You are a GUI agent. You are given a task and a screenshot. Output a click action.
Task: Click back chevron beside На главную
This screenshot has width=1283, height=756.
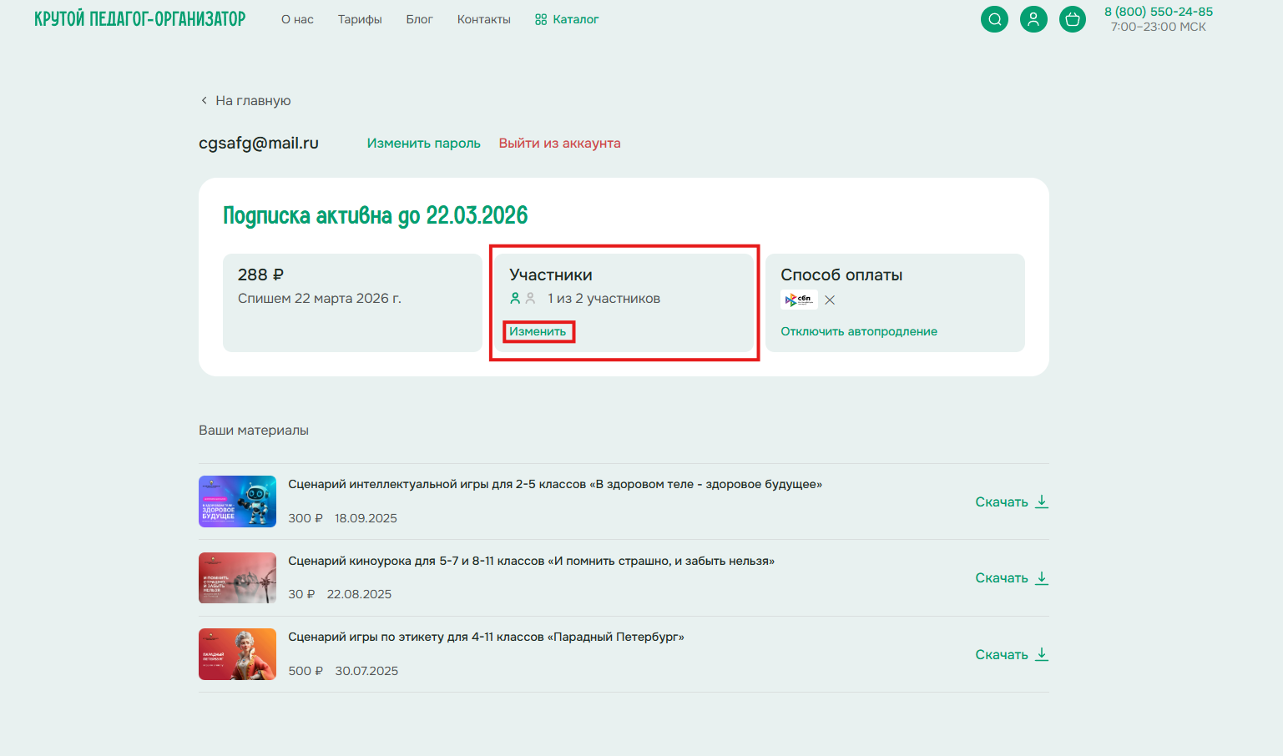coord(204,101)
